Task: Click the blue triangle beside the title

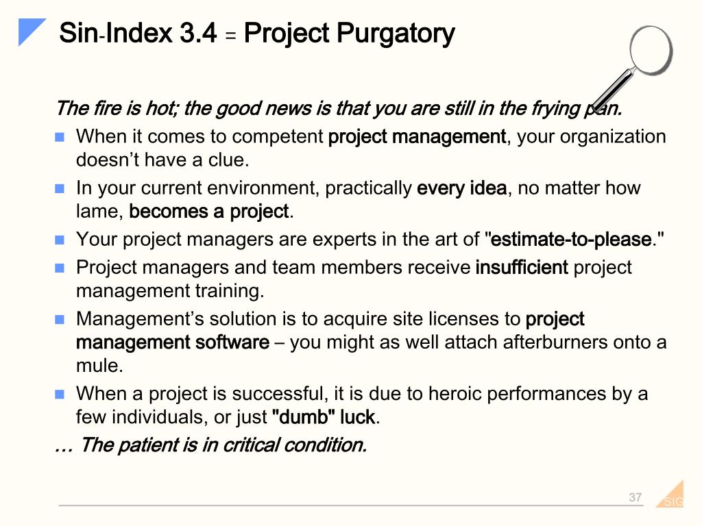Action: click(x=29, y=30)
